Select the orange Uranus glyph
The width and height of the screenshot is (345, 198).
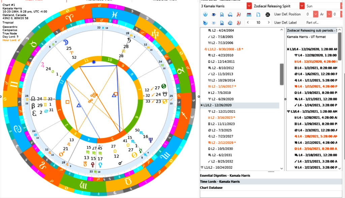click(85, 164)
